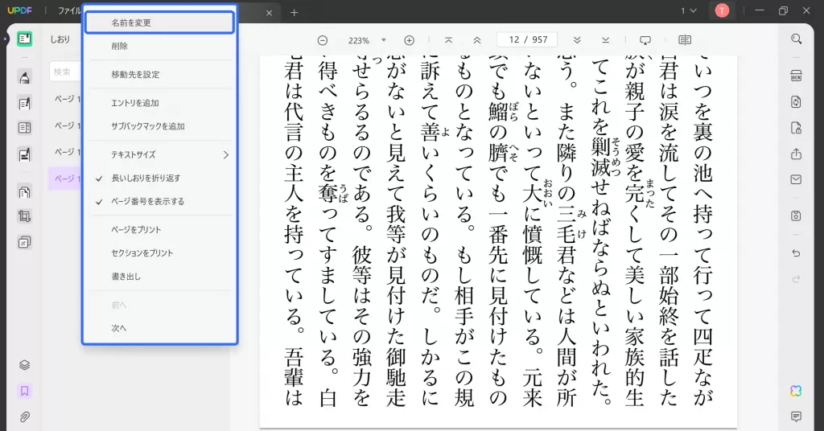This screenshot has height=431, width=824.
Task: Click the zoom out minus icon
Action: pyautogui.click(x=323, y=40)
